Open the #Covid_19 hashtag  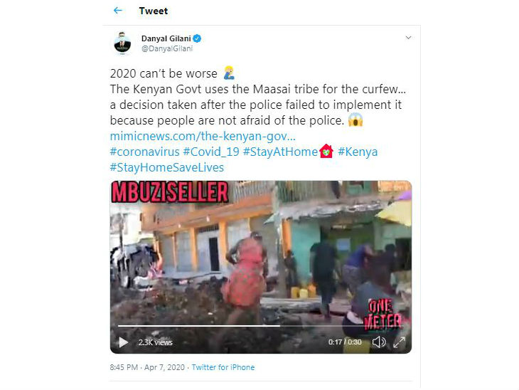[210, 152]
